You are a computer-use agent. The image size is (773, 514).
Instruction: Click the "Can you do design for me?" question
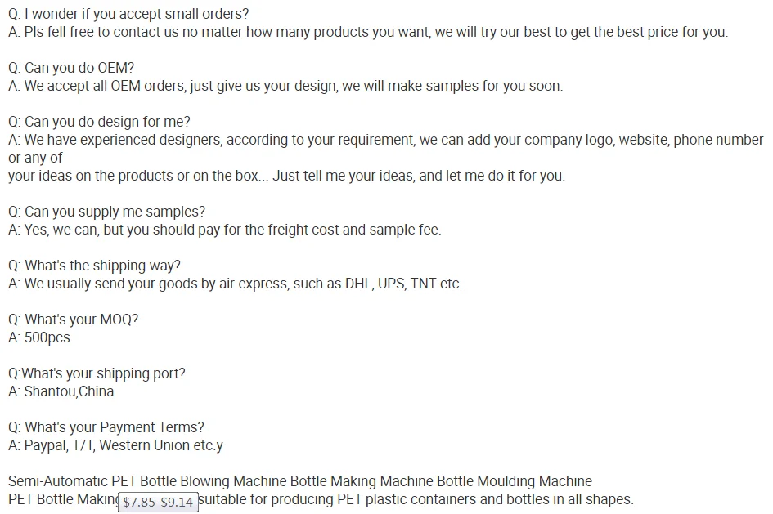pyautogui.click(x=99, y=122)
